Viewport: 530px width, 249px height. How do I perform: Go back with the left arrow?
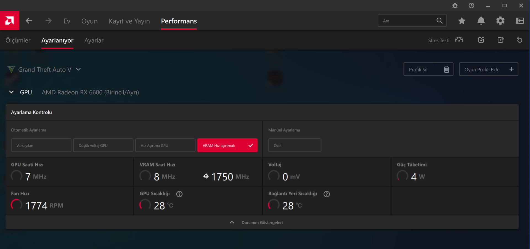click(x=29, y=21)
